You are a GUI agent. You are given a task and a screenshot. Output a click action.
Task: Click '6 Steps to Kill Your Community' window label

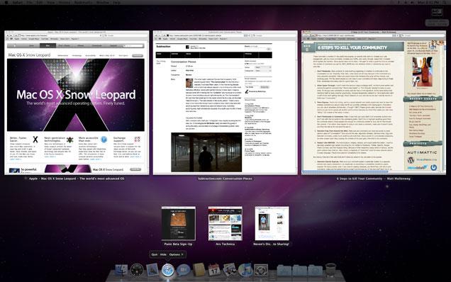tap(373, 179)
